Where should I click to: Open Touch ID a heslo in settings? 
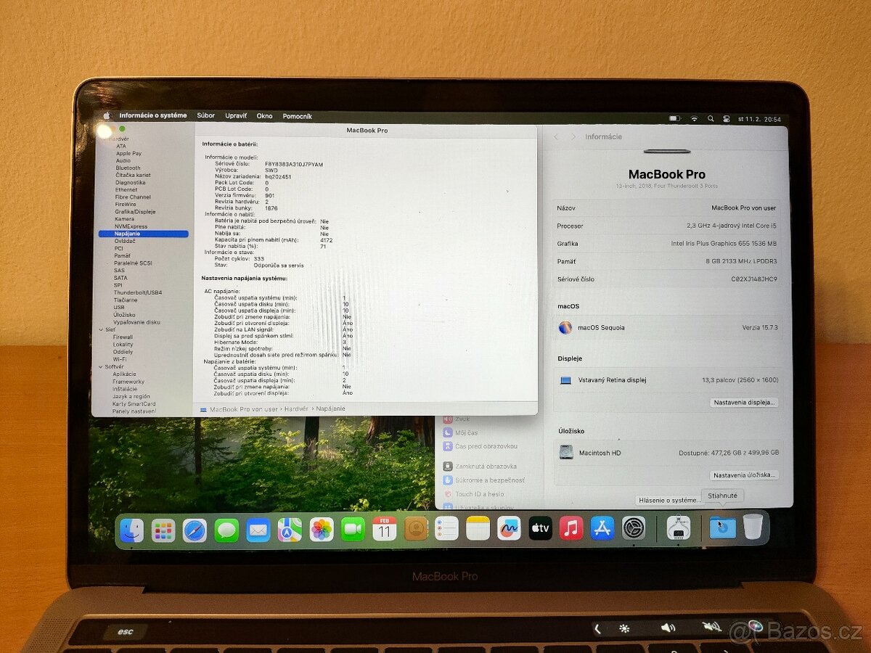click(473, 494)
